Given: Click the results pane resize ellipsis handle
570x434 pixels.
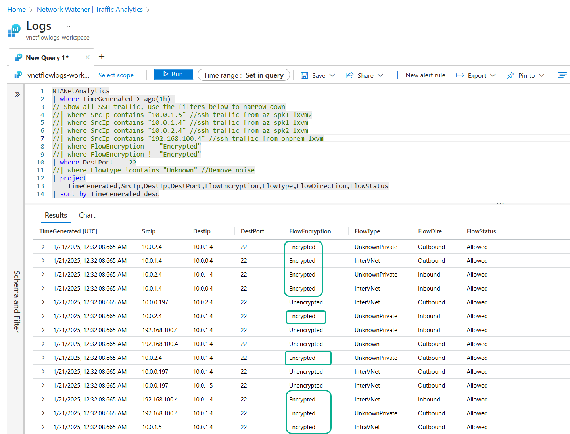Looking at the screenshot, I should (x=500, y=203).
